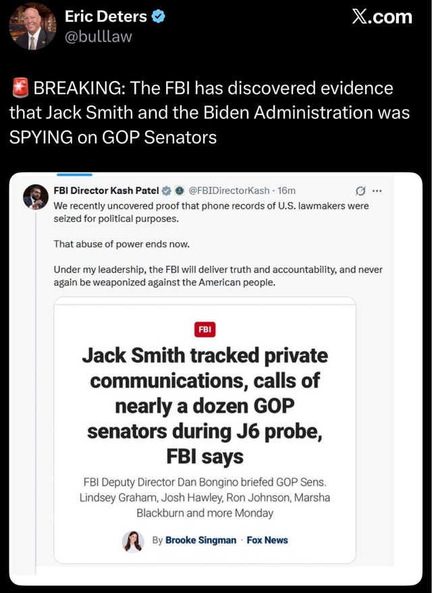Open the more options menu with three dots
The width and height of the screenshot is (432, 593).
click(x=377, y=191)
